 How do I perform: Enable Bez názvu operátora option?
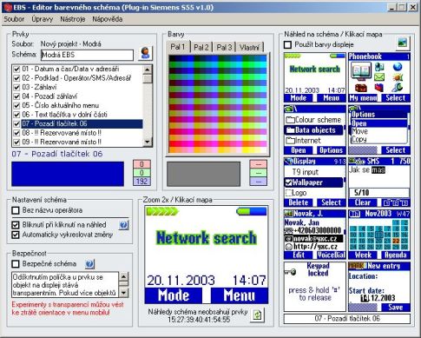pyautogui.click(x=16, y=210)
